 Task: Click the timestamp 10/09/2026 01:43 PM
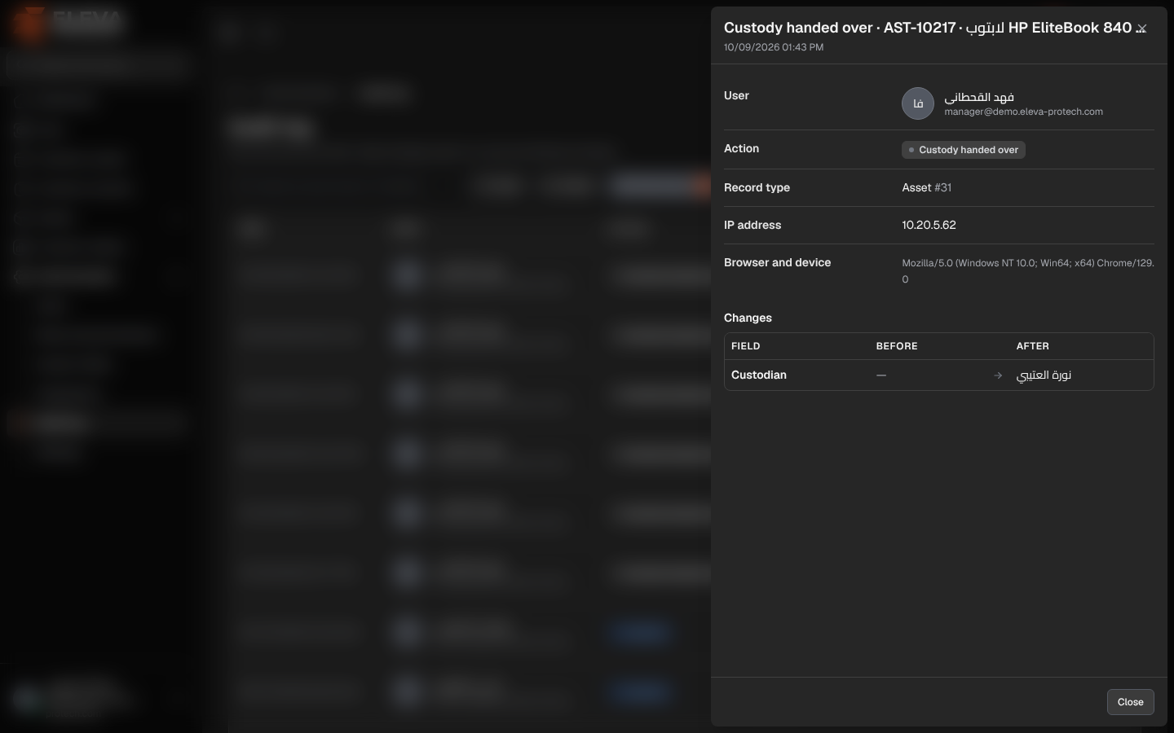pos(773,47)
